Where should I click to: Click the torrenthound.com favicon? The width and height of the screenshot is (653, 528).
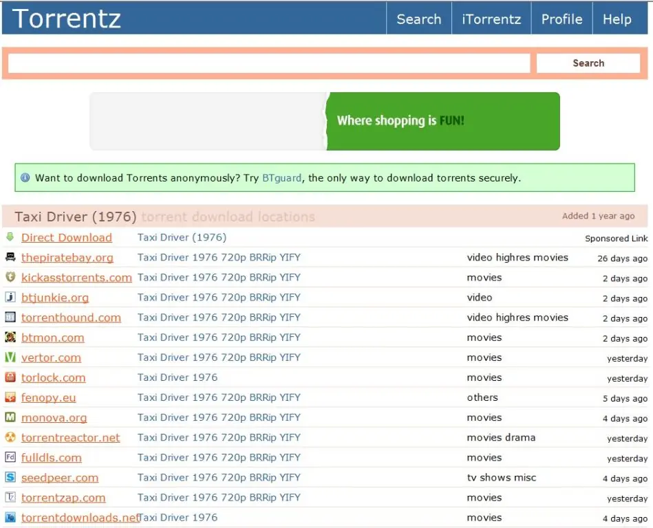[x=10, y=317]
